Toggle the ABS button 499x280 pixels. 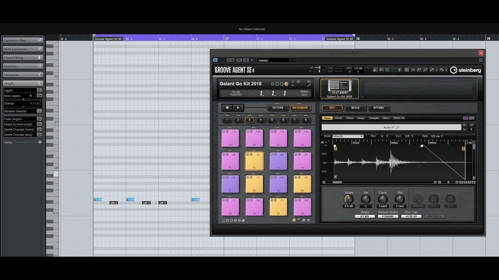pos(465,118)
